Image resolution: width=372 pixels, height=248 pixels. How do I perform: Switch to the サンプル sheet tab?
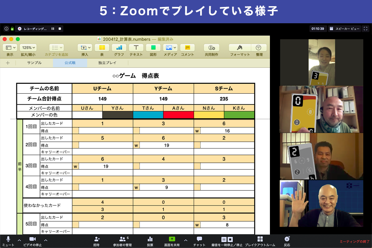point(35,63)
